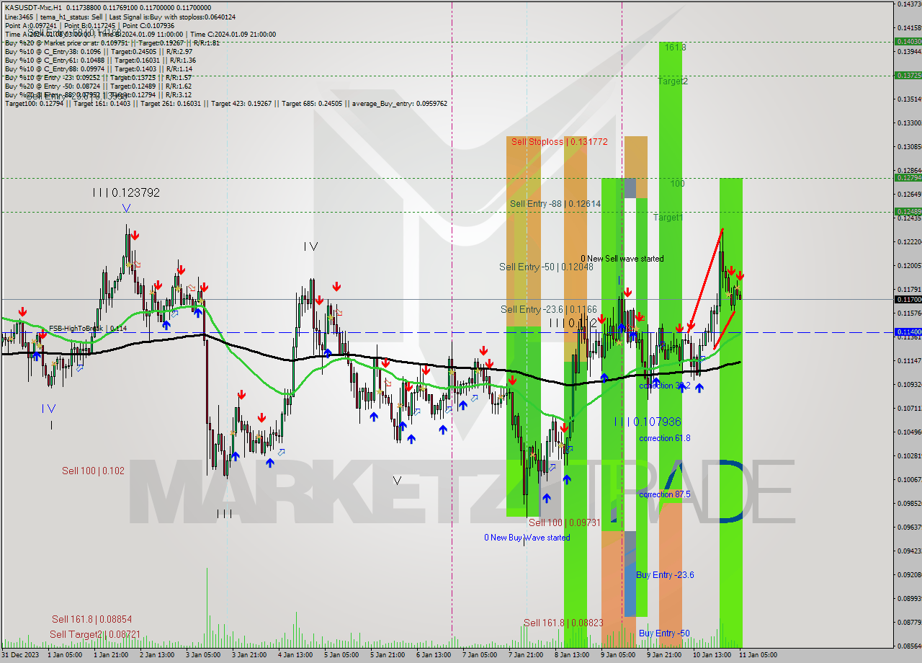The image size is (922, 663).
Task: Click the green 0.13725 price tag
Action: (x=907, y=75)
